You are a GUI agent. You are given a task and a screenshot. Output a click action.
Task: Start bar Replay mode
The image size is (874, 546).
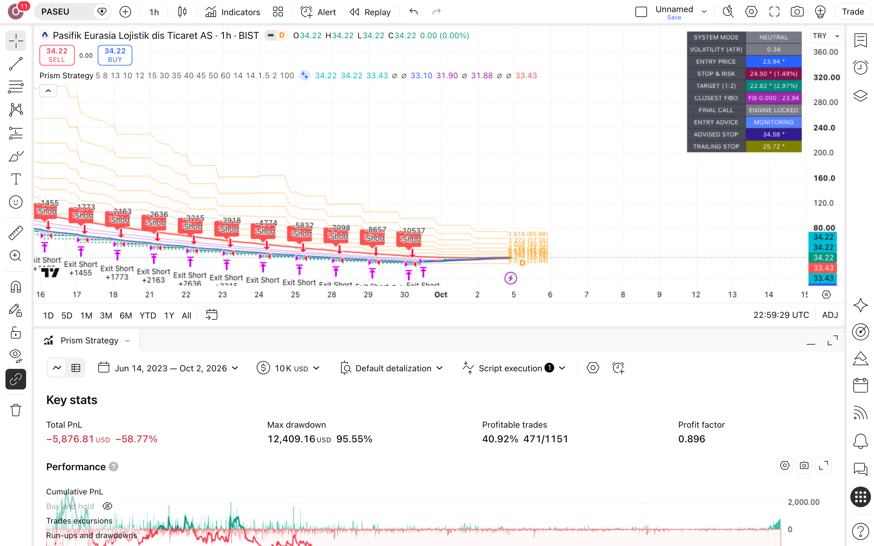point(370,12)
